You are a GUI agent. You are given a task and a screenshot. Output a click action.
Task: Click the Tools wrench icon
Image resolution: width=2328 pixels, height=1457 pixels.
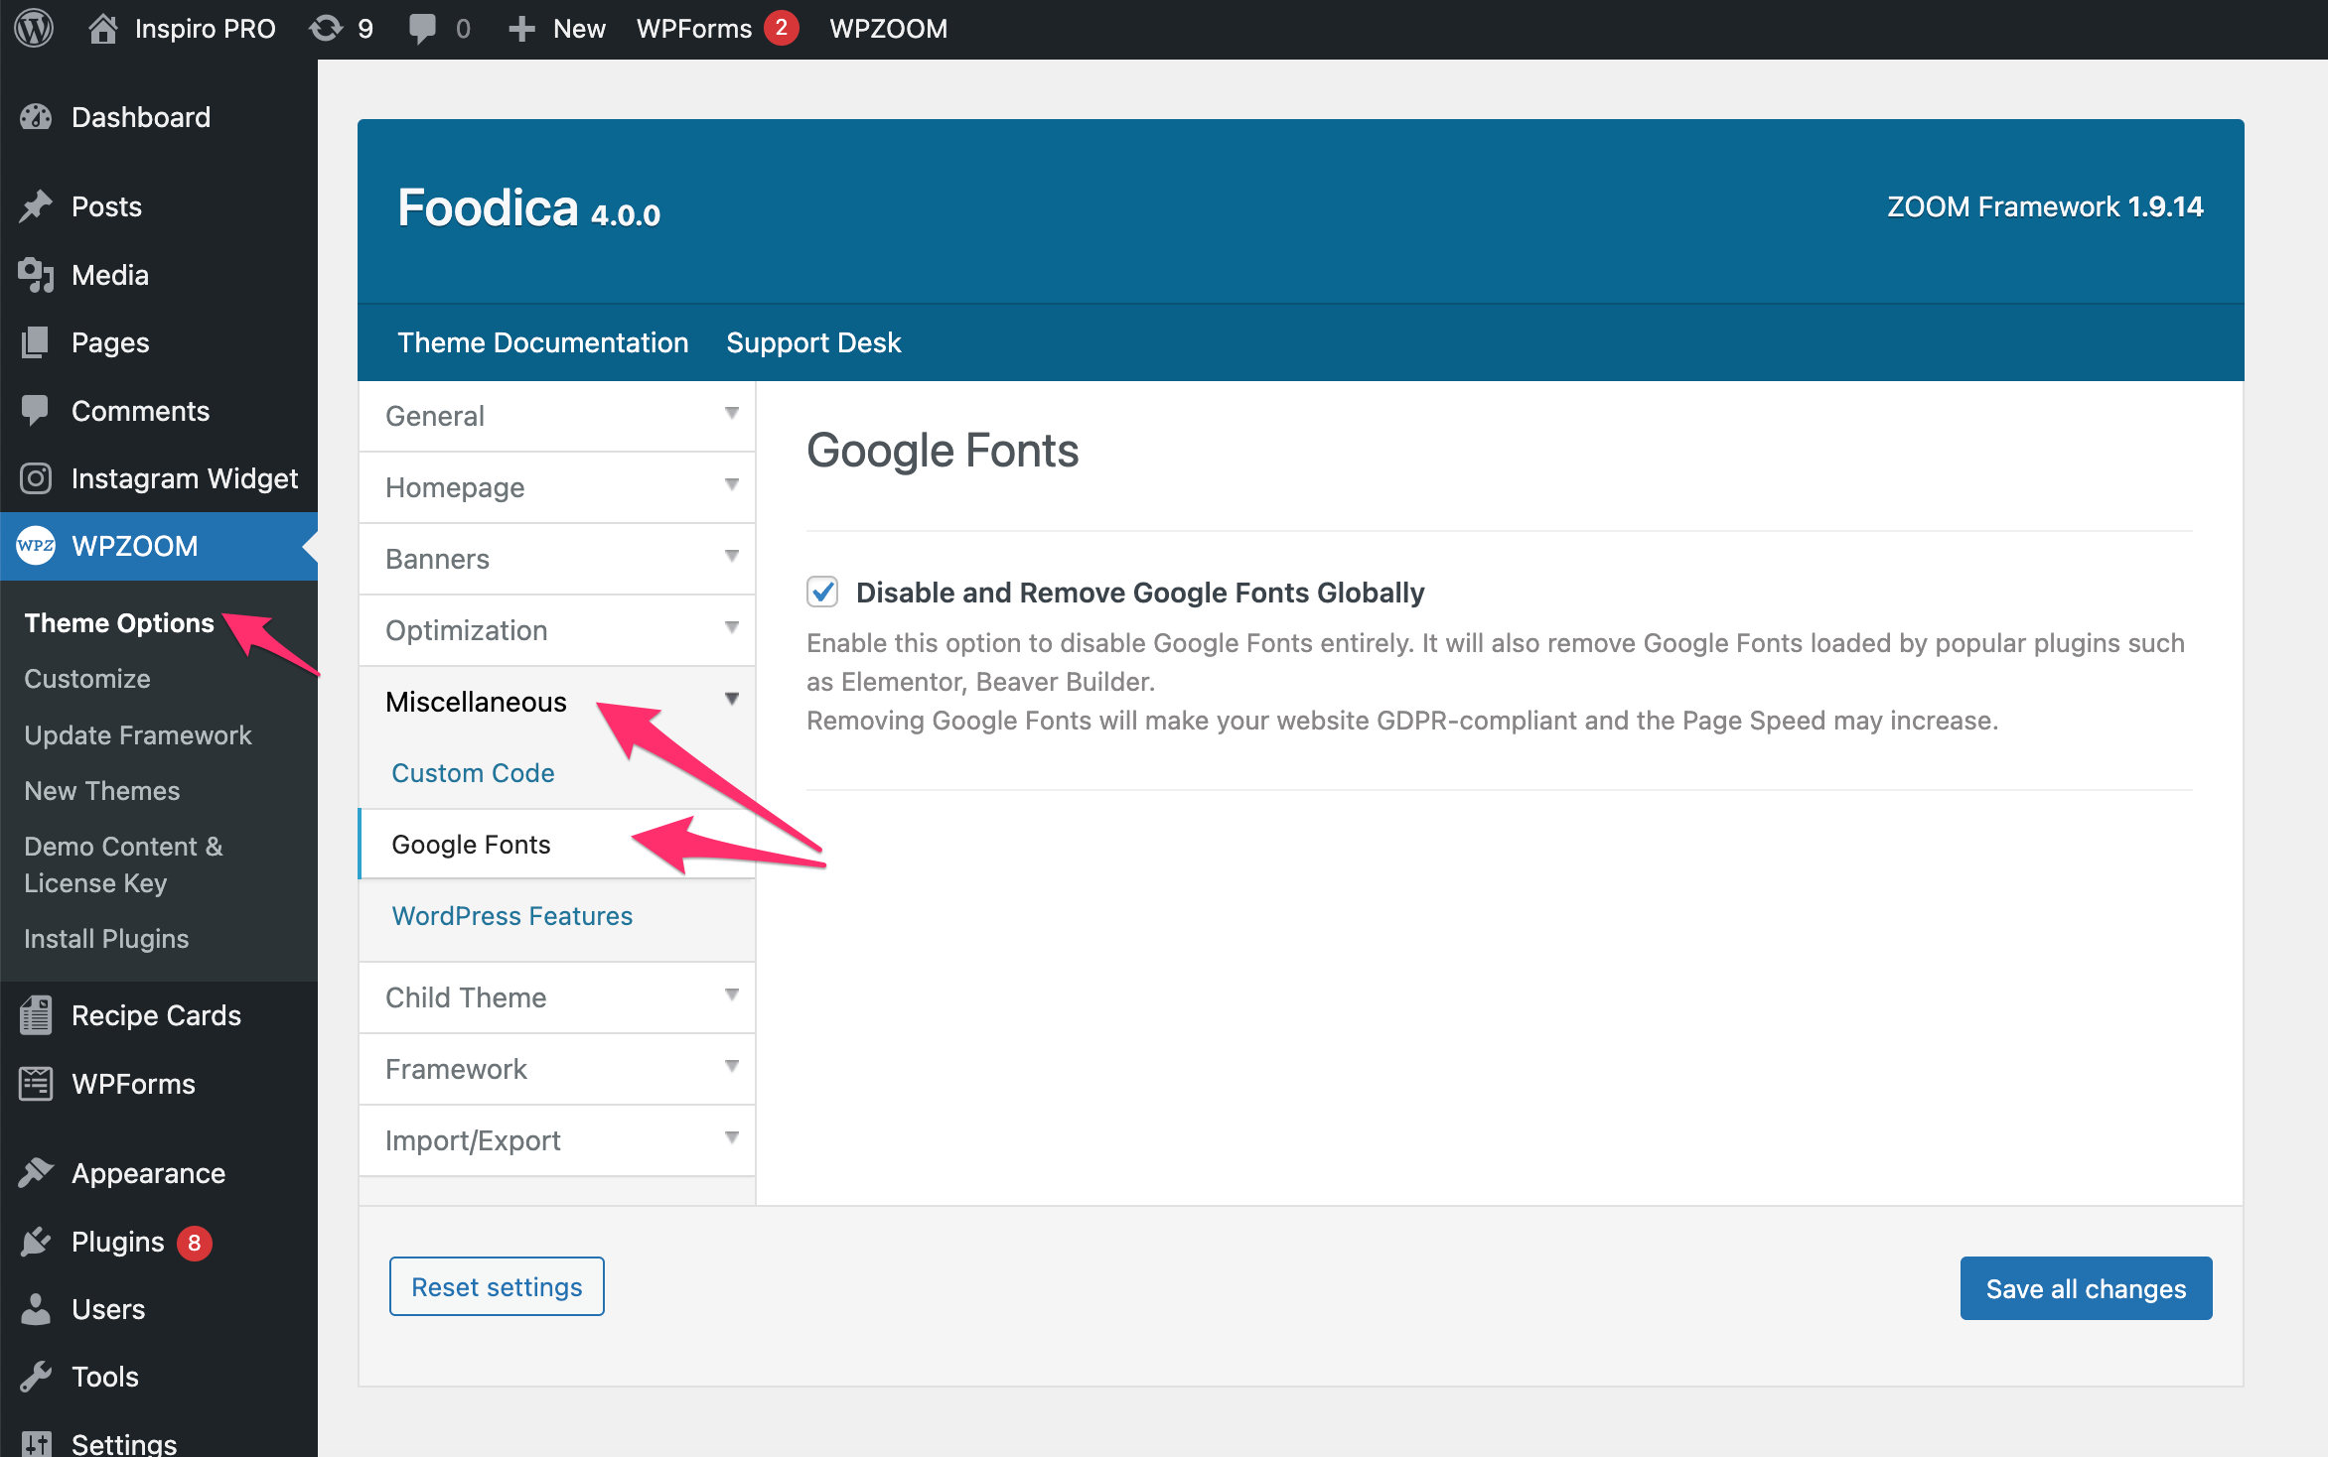pos(36,1377)
